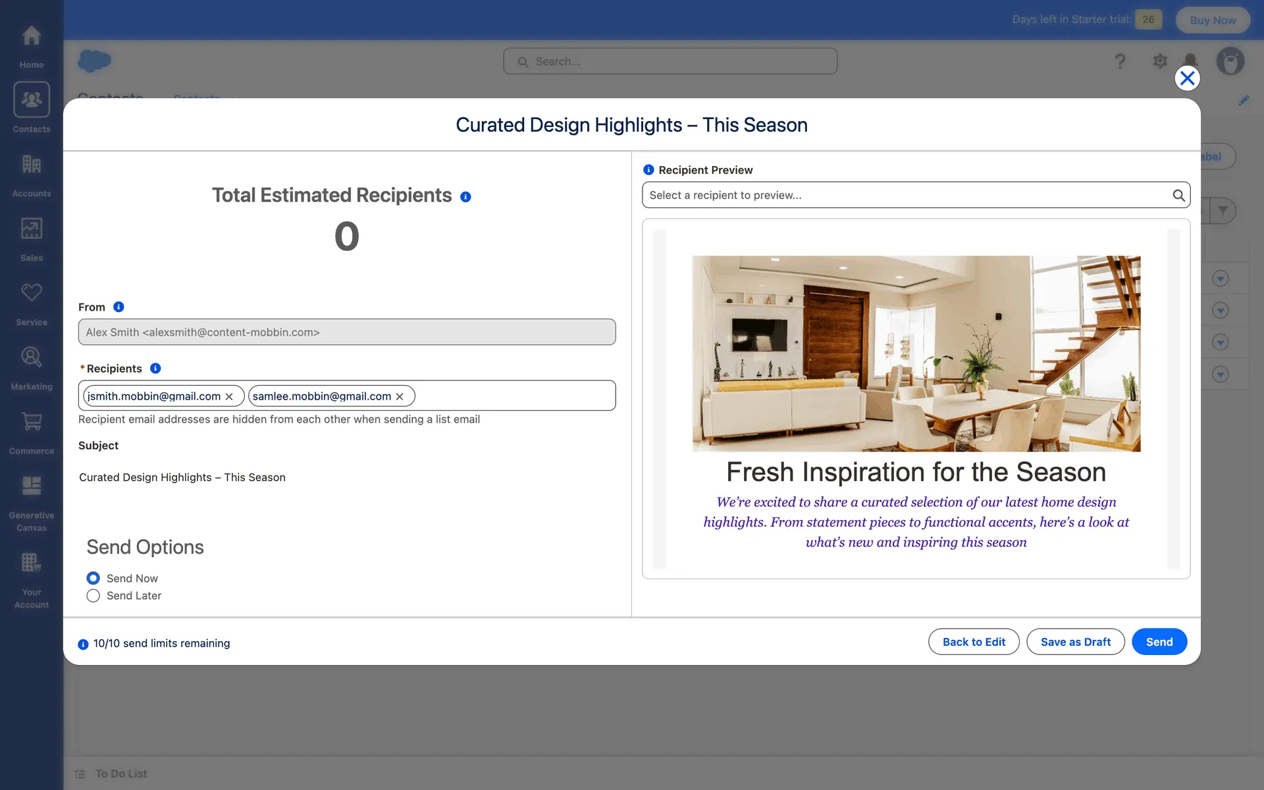Click info icon beside Total Estimated Recipients

click(x=465, y=197)
